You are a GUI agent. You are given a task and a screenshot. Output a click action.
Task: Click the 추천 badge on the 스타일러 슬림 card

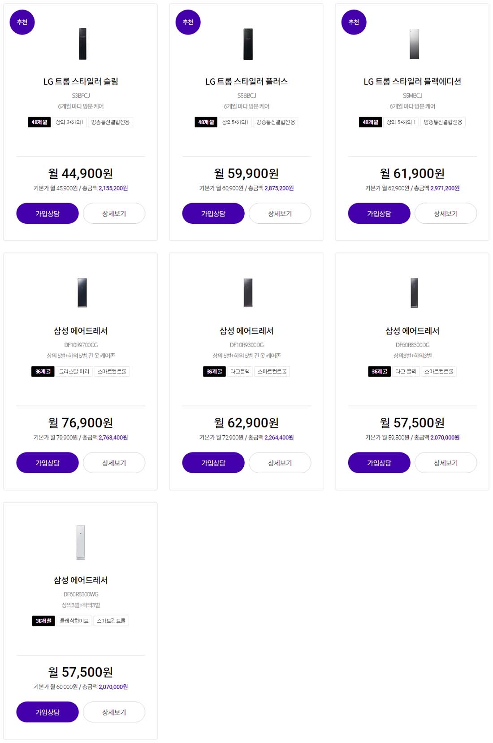(x=22, y=22)
